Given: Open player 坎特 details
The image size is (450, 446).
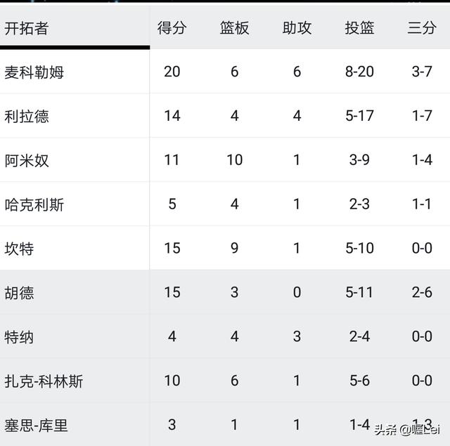Looking at the screenshot, I should point(225,248).
